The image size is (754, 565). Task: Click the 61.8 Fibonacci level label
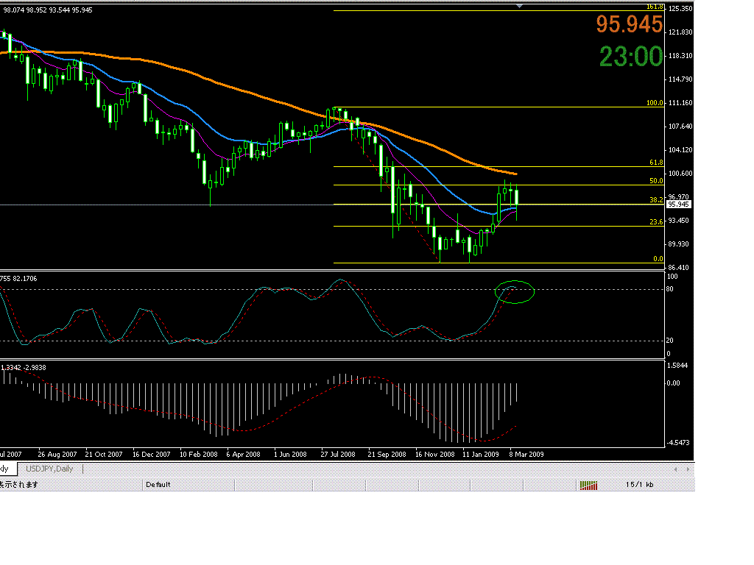(655, 163)
